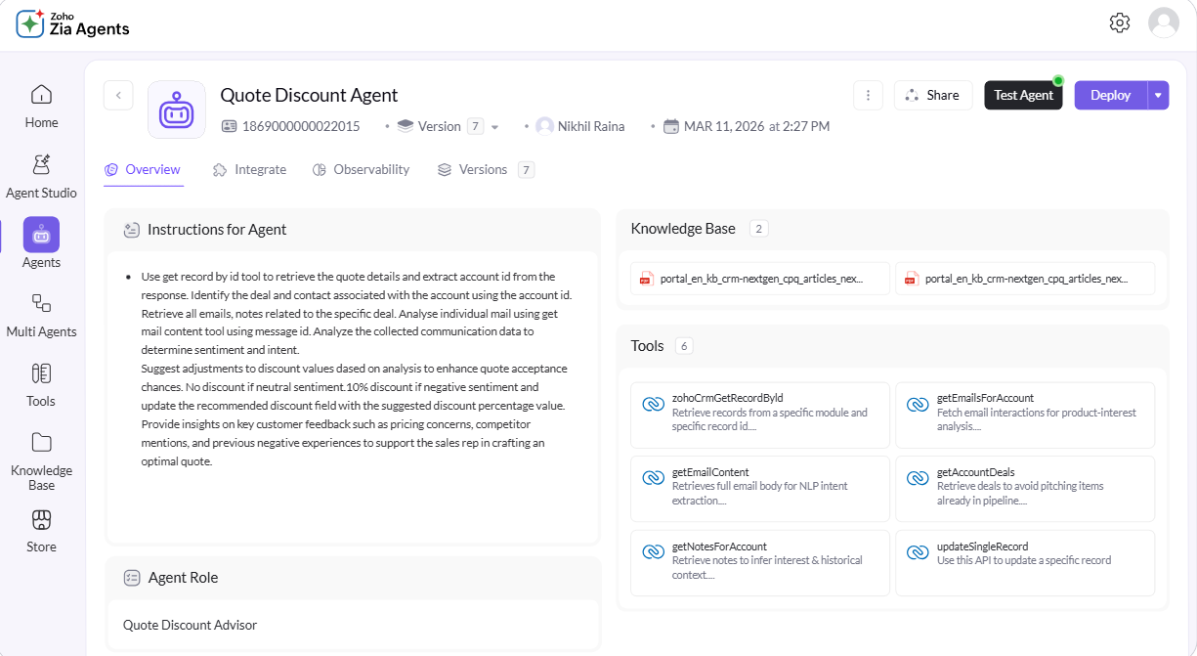Open the updateSingleRecord tool
Screen dimensions: 1197x656
[x=1025, y=563]
